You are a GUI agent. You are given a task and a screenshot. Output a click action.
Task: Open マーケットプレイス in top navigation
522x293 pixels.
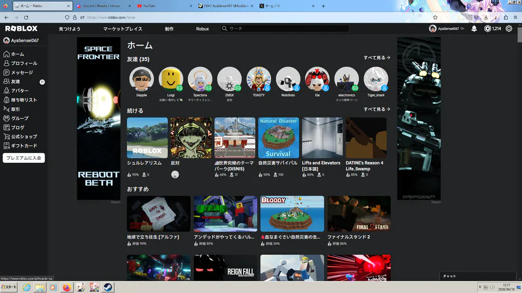click(x=122, y=29)
